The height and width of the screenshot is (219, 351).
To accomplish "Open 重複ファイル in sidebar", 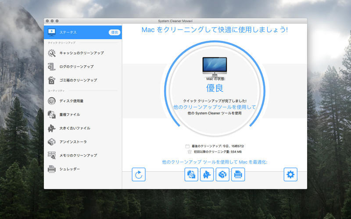I will (x=83, y=115).
